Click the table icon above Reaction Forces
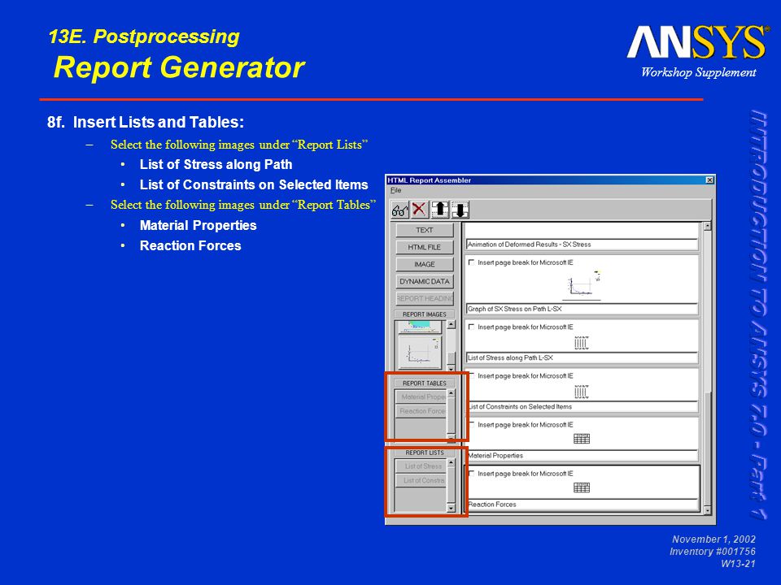Screen dimensions: 781x585 coord(582,487)
